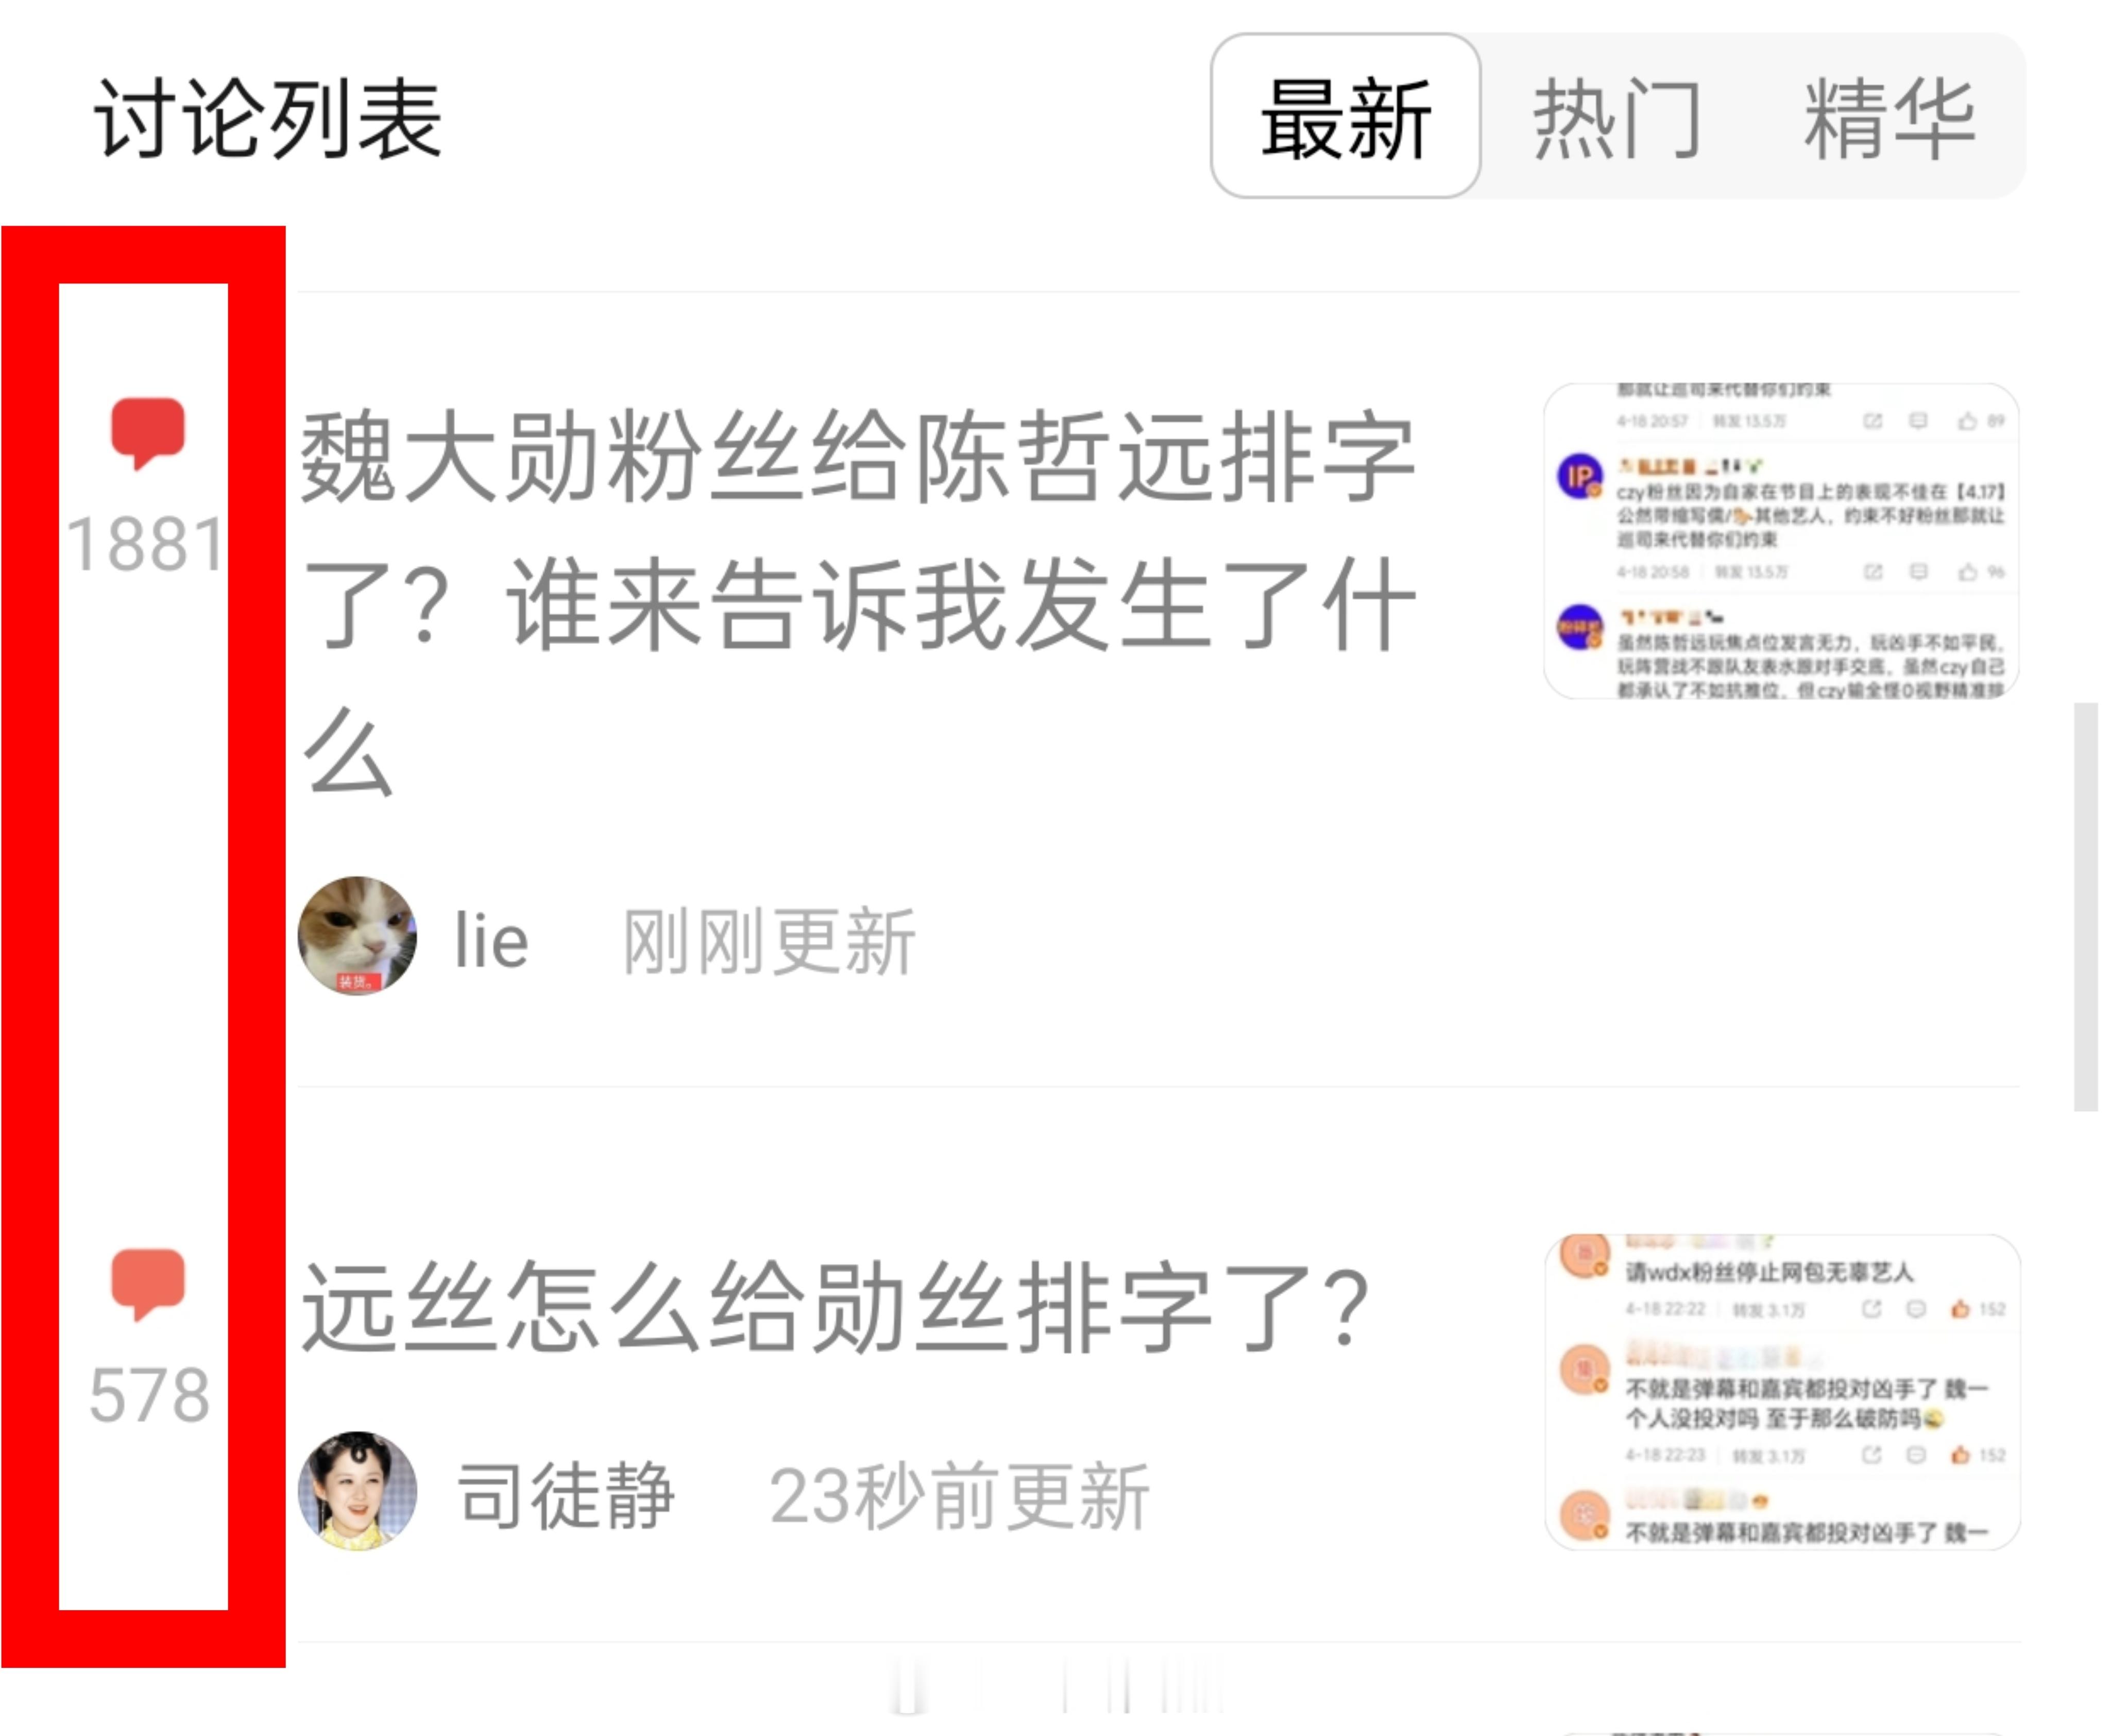View second discussion's screenshot thumbnail

click(x=1782, y=1392)
